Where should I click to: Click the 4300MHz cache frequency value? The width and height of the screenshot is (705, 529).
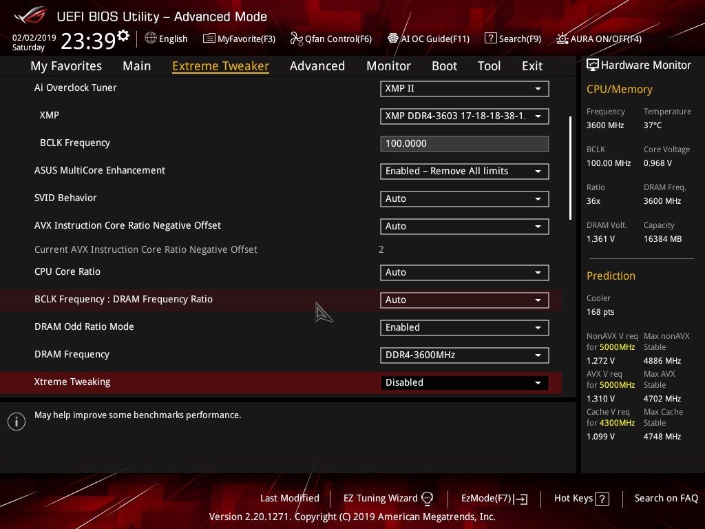point(617,423)
